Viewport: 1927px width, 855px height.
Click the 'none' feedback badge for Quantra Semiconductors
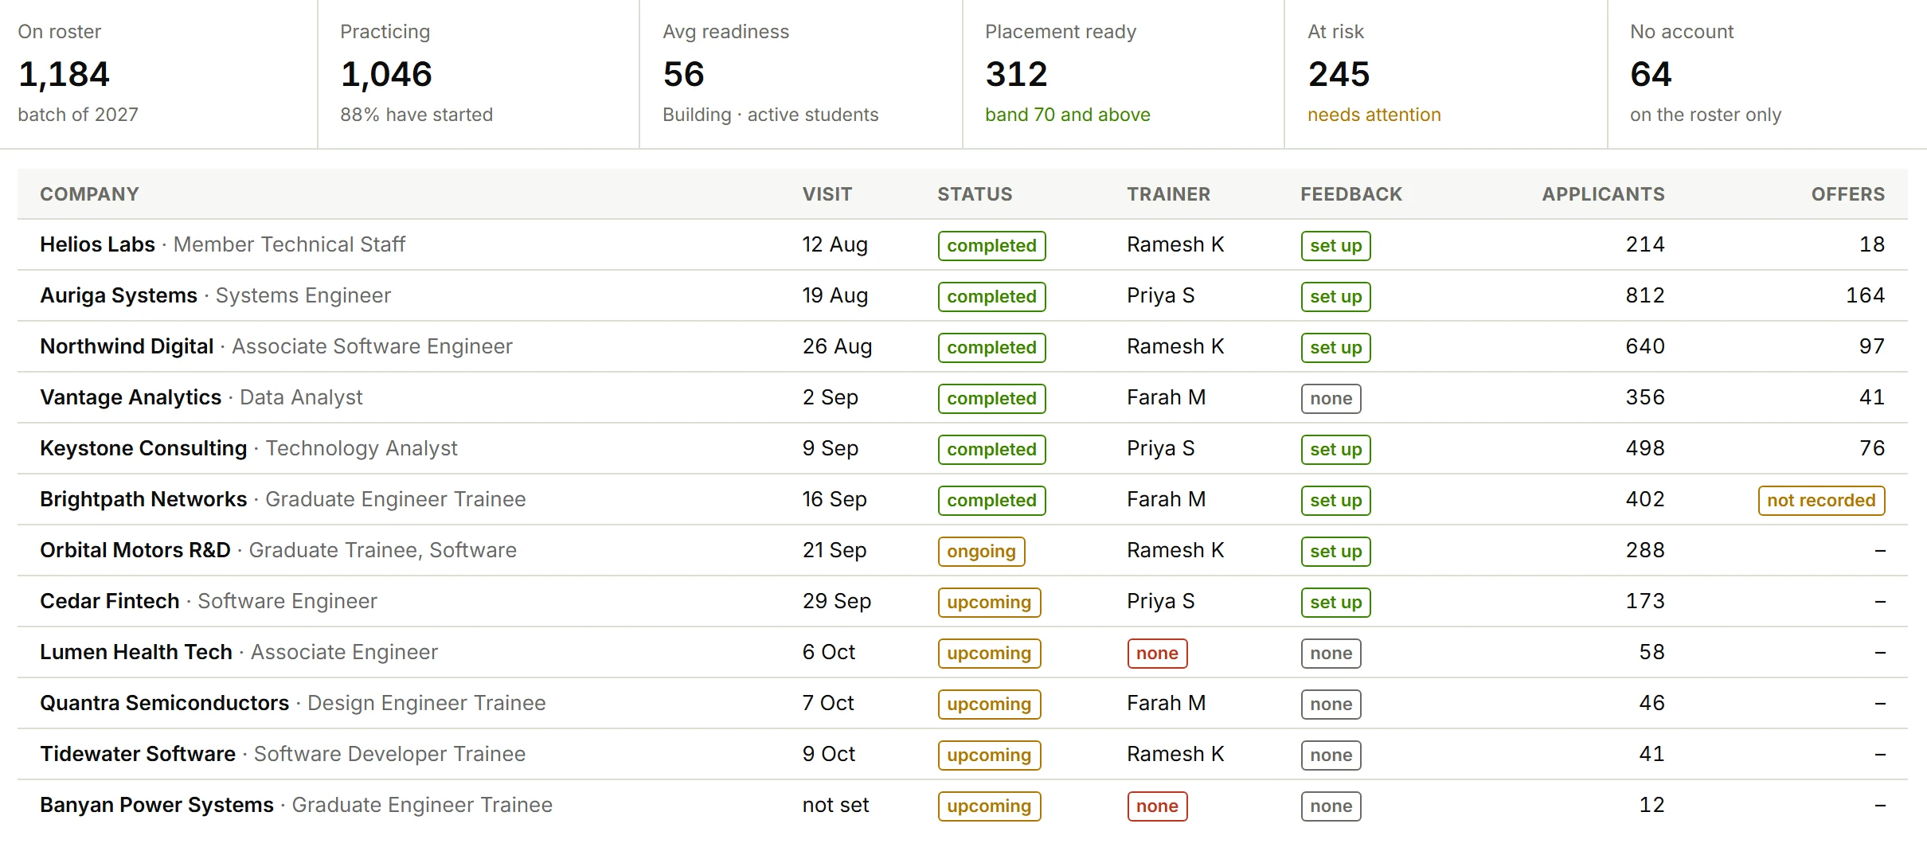point(1331,704)
